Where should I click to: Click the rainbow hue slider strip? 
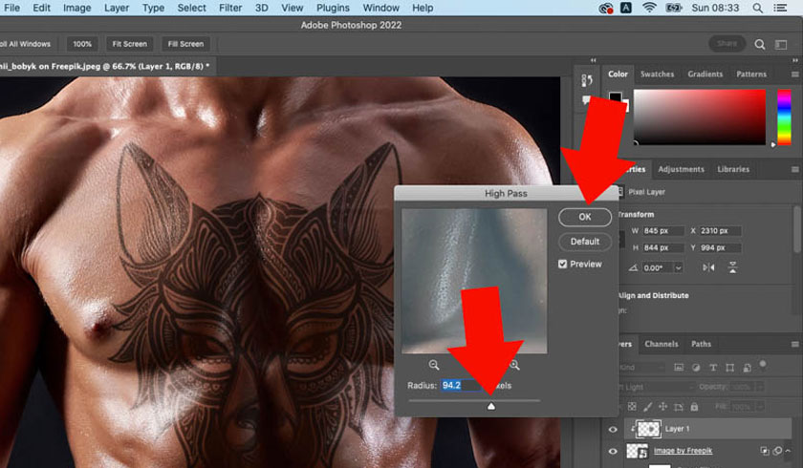(x=782, y=117)
